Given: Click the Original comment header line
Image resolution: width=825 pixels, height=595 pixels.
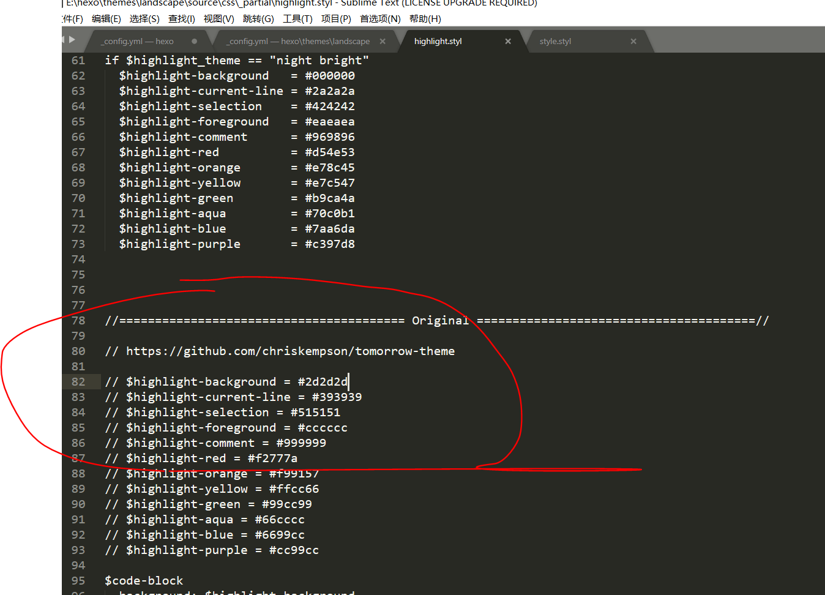Looking at the screenshot, I should coord(437,321).
